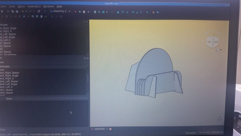Close the lower dock panel
The width and height of the screenshot is (241, 136).
88,58
